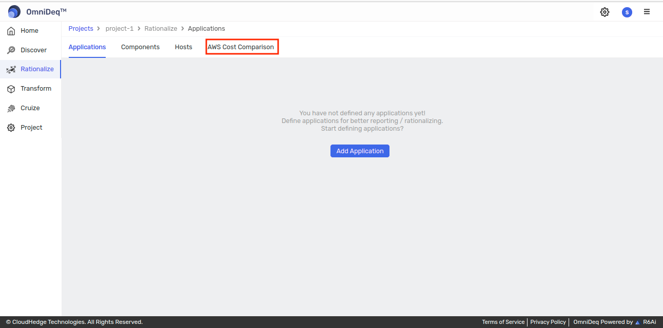The height and width of the screenshot is (328, 663).
Task: Select the Discover magnifier icon
Action: (x=11, y=50)
